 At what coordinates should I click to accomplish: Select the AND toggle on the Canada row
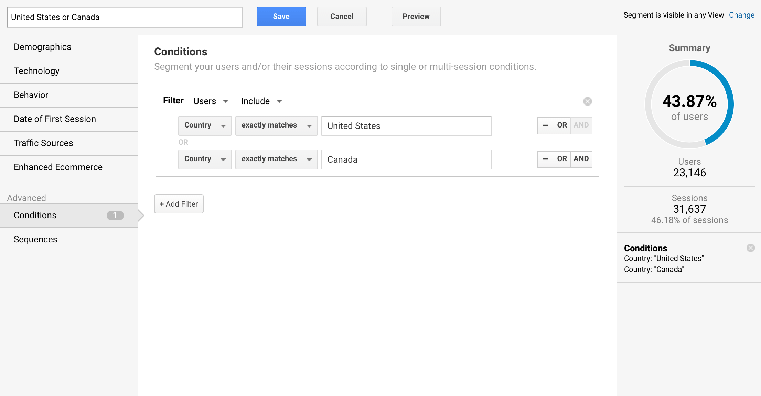pyautogui.click(x=581, y=159)
